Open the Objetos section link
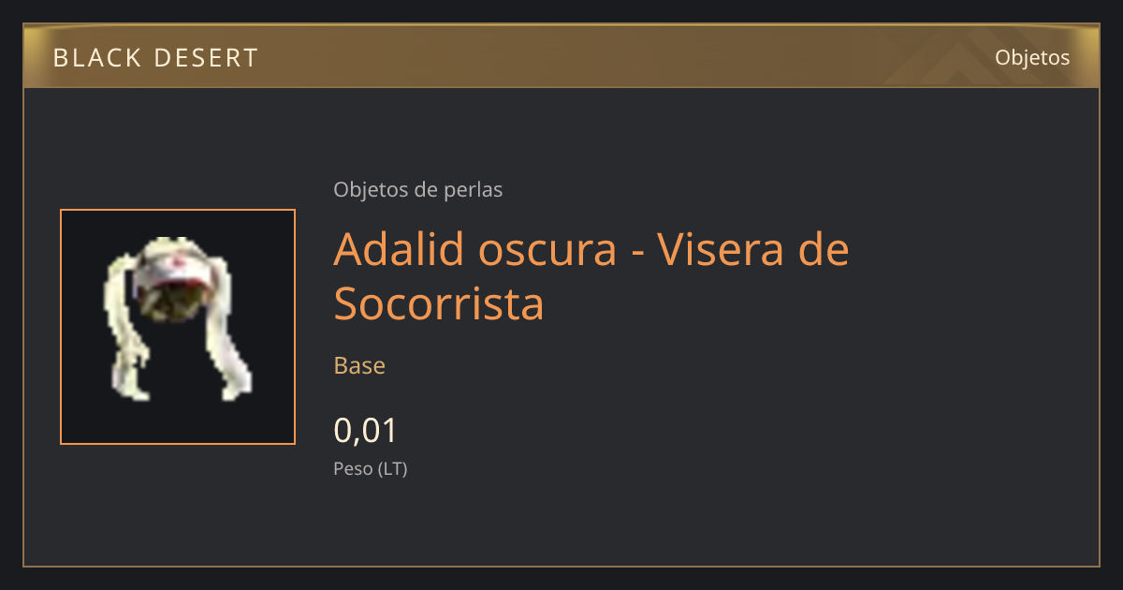This screenshot has height=590, width=1123. (1032, 57)
